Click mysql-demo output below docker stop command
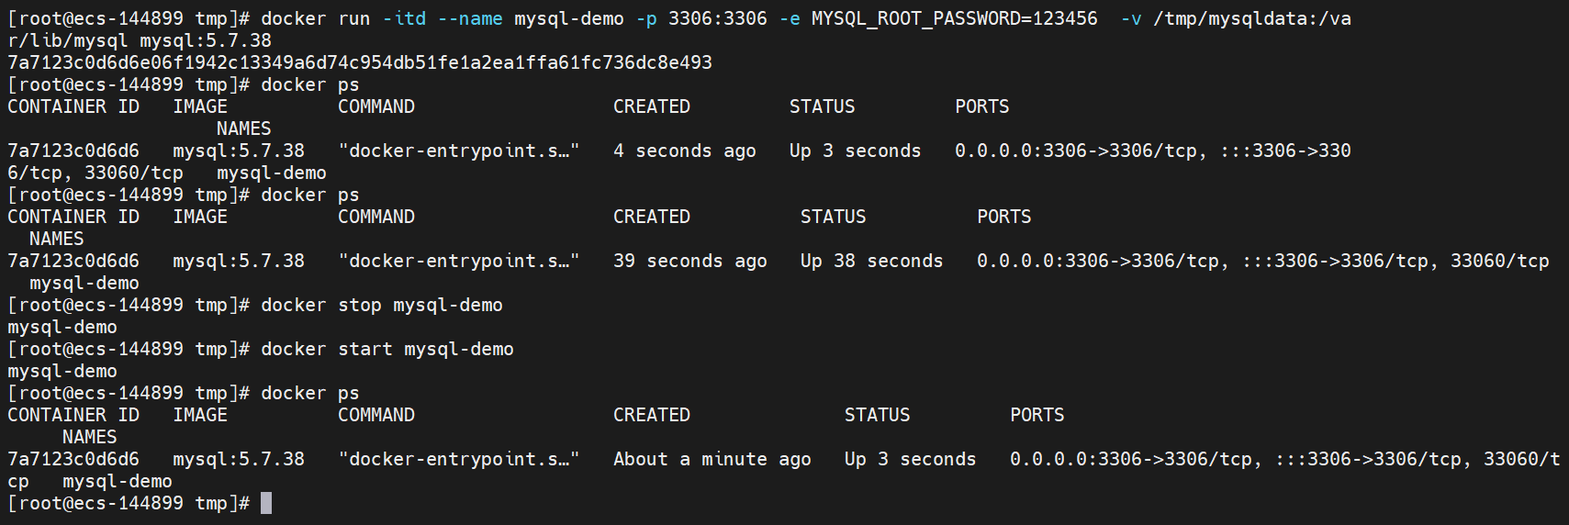Screen dimensions: 1569x525 pyautogui.click(x=62, y=327)
